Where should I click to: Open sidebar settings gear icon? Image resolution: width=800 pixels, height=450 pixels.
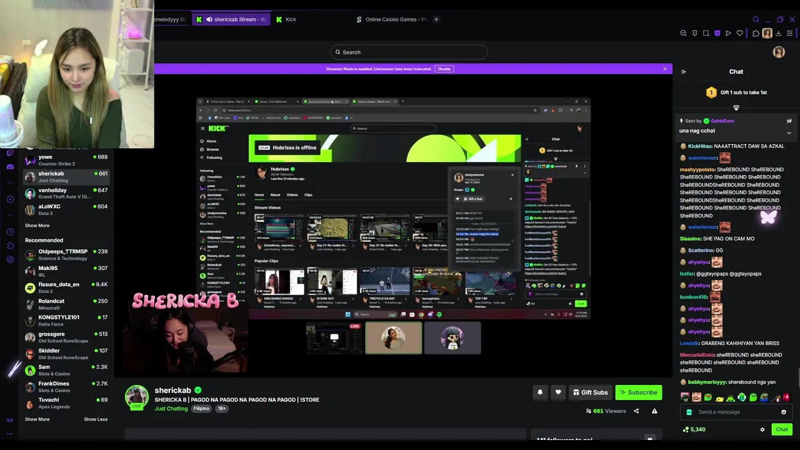[x=10, y=259]
